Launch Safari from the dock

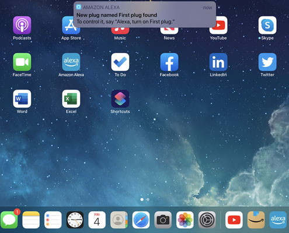[x=141, y=220]
